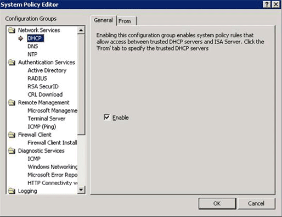The width and height of the screenshot is (282, 217).
Task: Click the Network Services group label
Action: pyautogui.click(x=39, y=30)
